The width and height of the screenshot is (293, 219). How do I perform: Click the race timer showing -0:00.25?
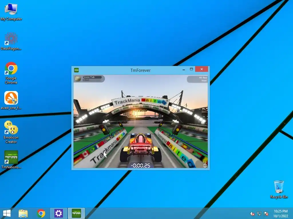click(141, 165)
